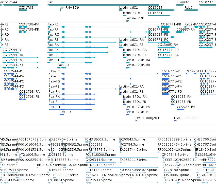
Task: Open the lectin-37Db-RB transcript label
Action: coord(138,65)
